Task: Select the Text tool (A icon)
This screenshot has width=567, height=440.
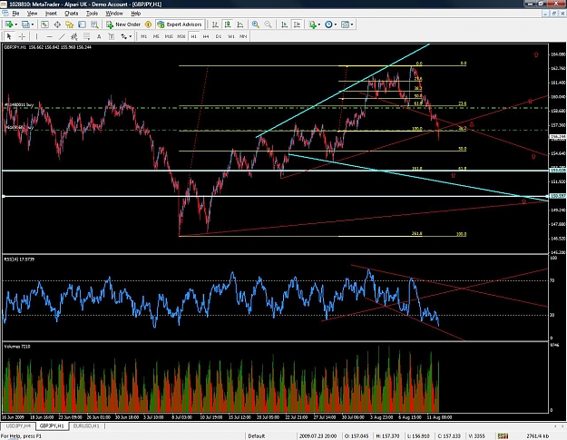Action: coord(99,36)
